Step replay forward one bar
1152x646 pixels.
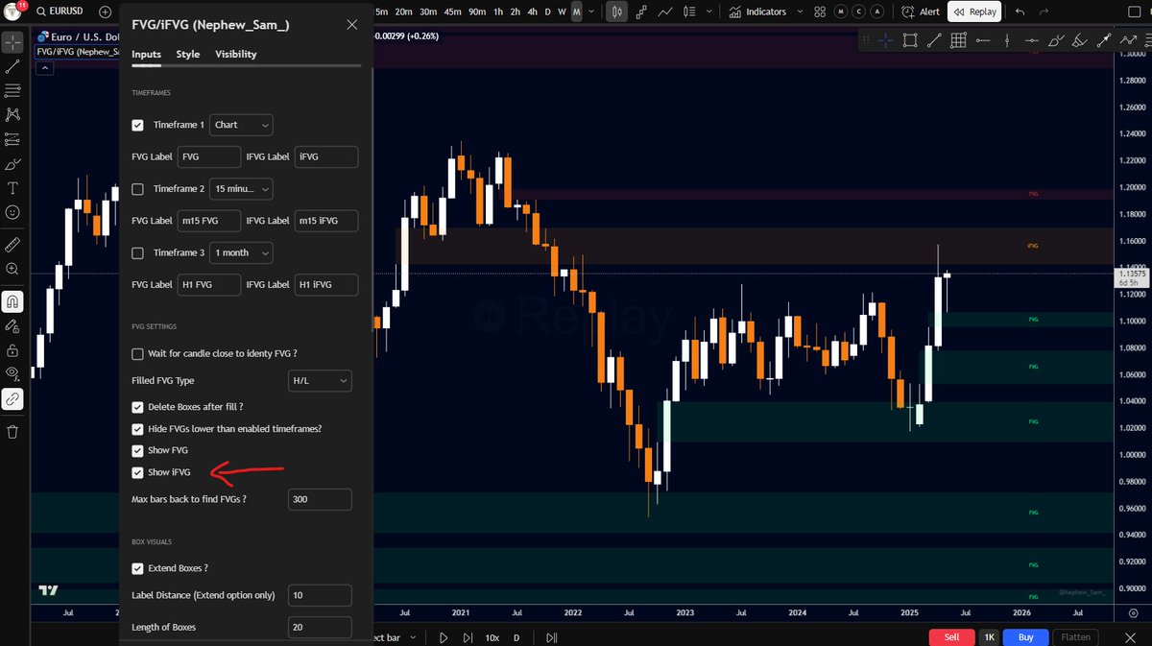tap(468, 637)
